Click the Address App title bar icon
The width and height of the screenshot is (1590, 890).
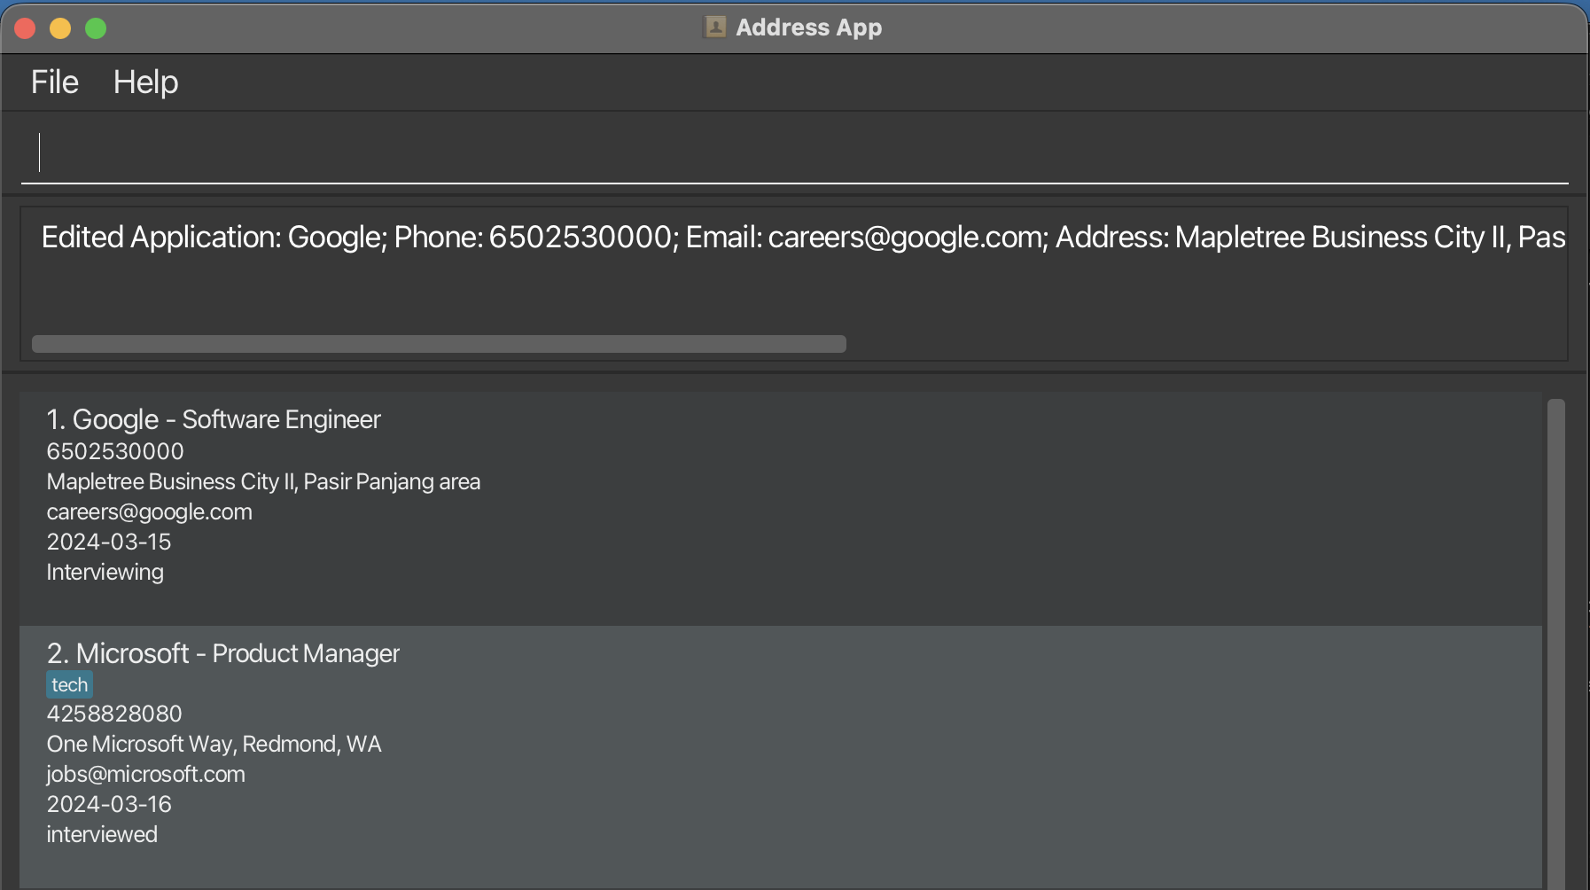(x=714, y=27)
